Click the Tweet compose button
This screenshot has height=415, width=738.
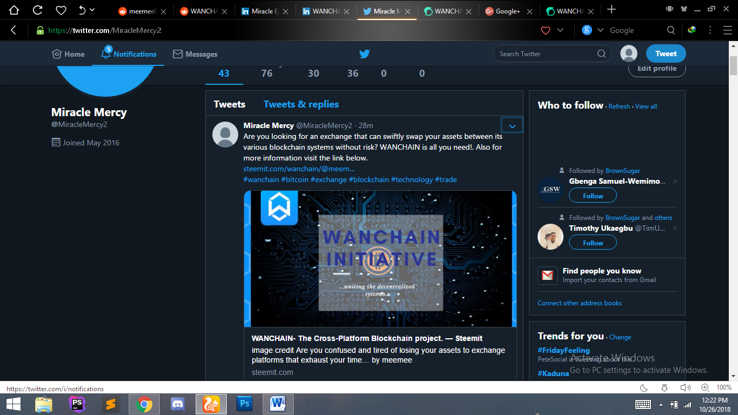point(666,53)
